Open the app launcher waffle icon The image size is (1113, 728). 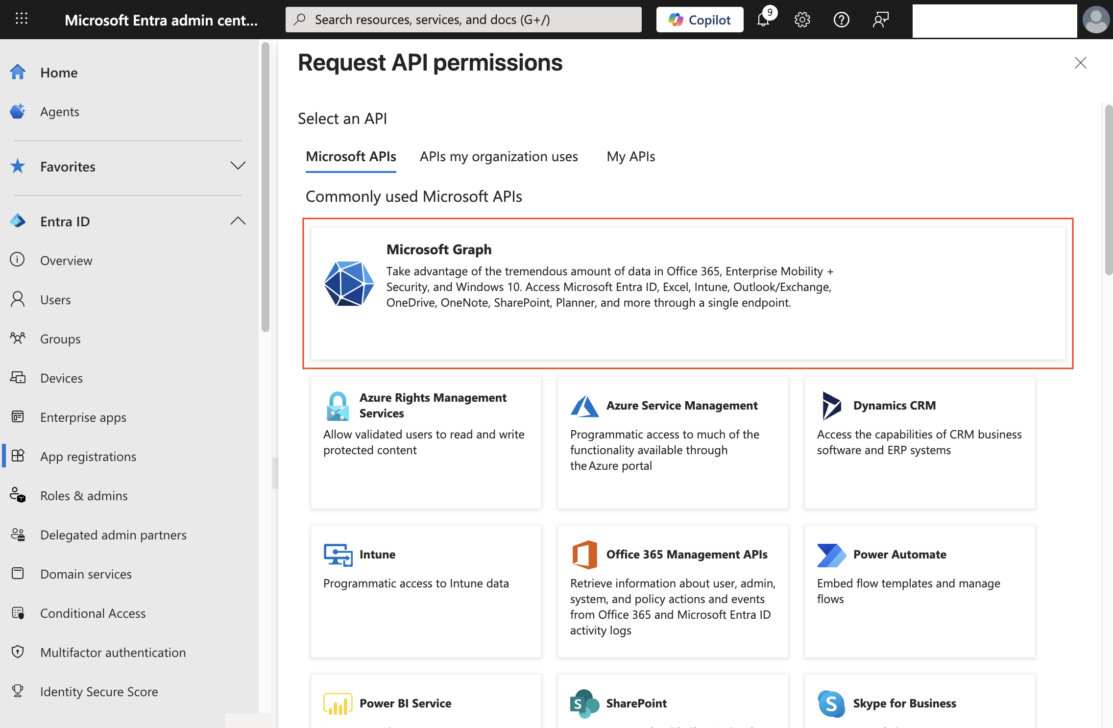pyautogui.click(x=21, y=19)
